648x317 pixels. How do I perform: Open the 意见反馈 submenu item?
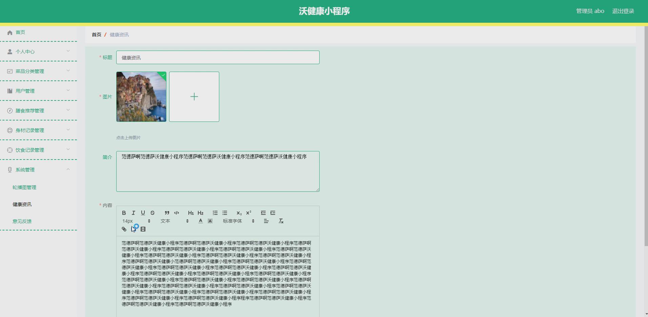pos(22,221)
